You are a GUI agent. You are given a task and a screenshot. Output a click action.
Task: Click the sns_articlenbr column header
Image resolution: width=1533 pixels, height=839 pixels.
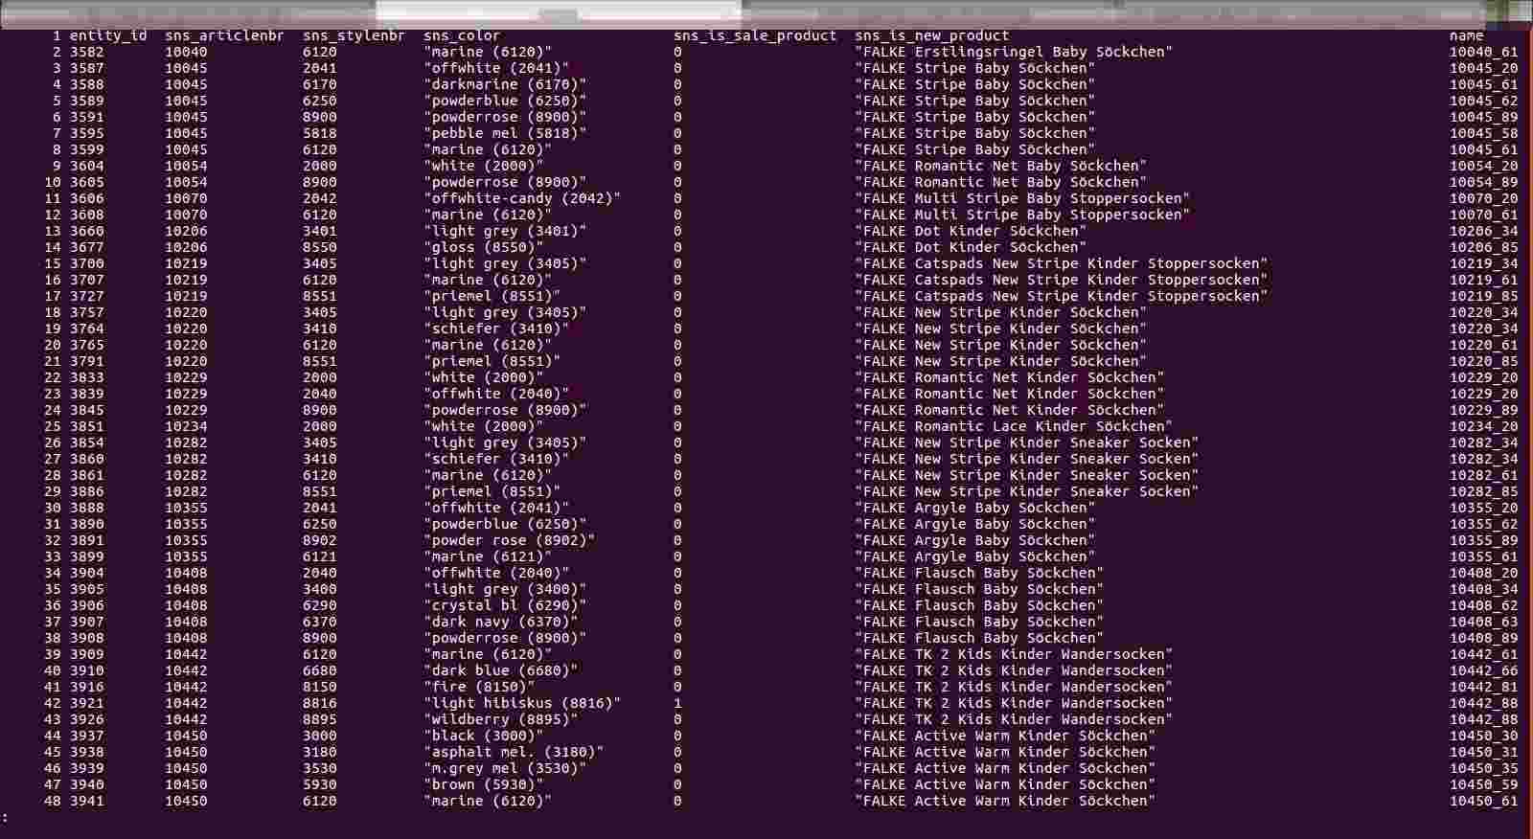[224, 35]
